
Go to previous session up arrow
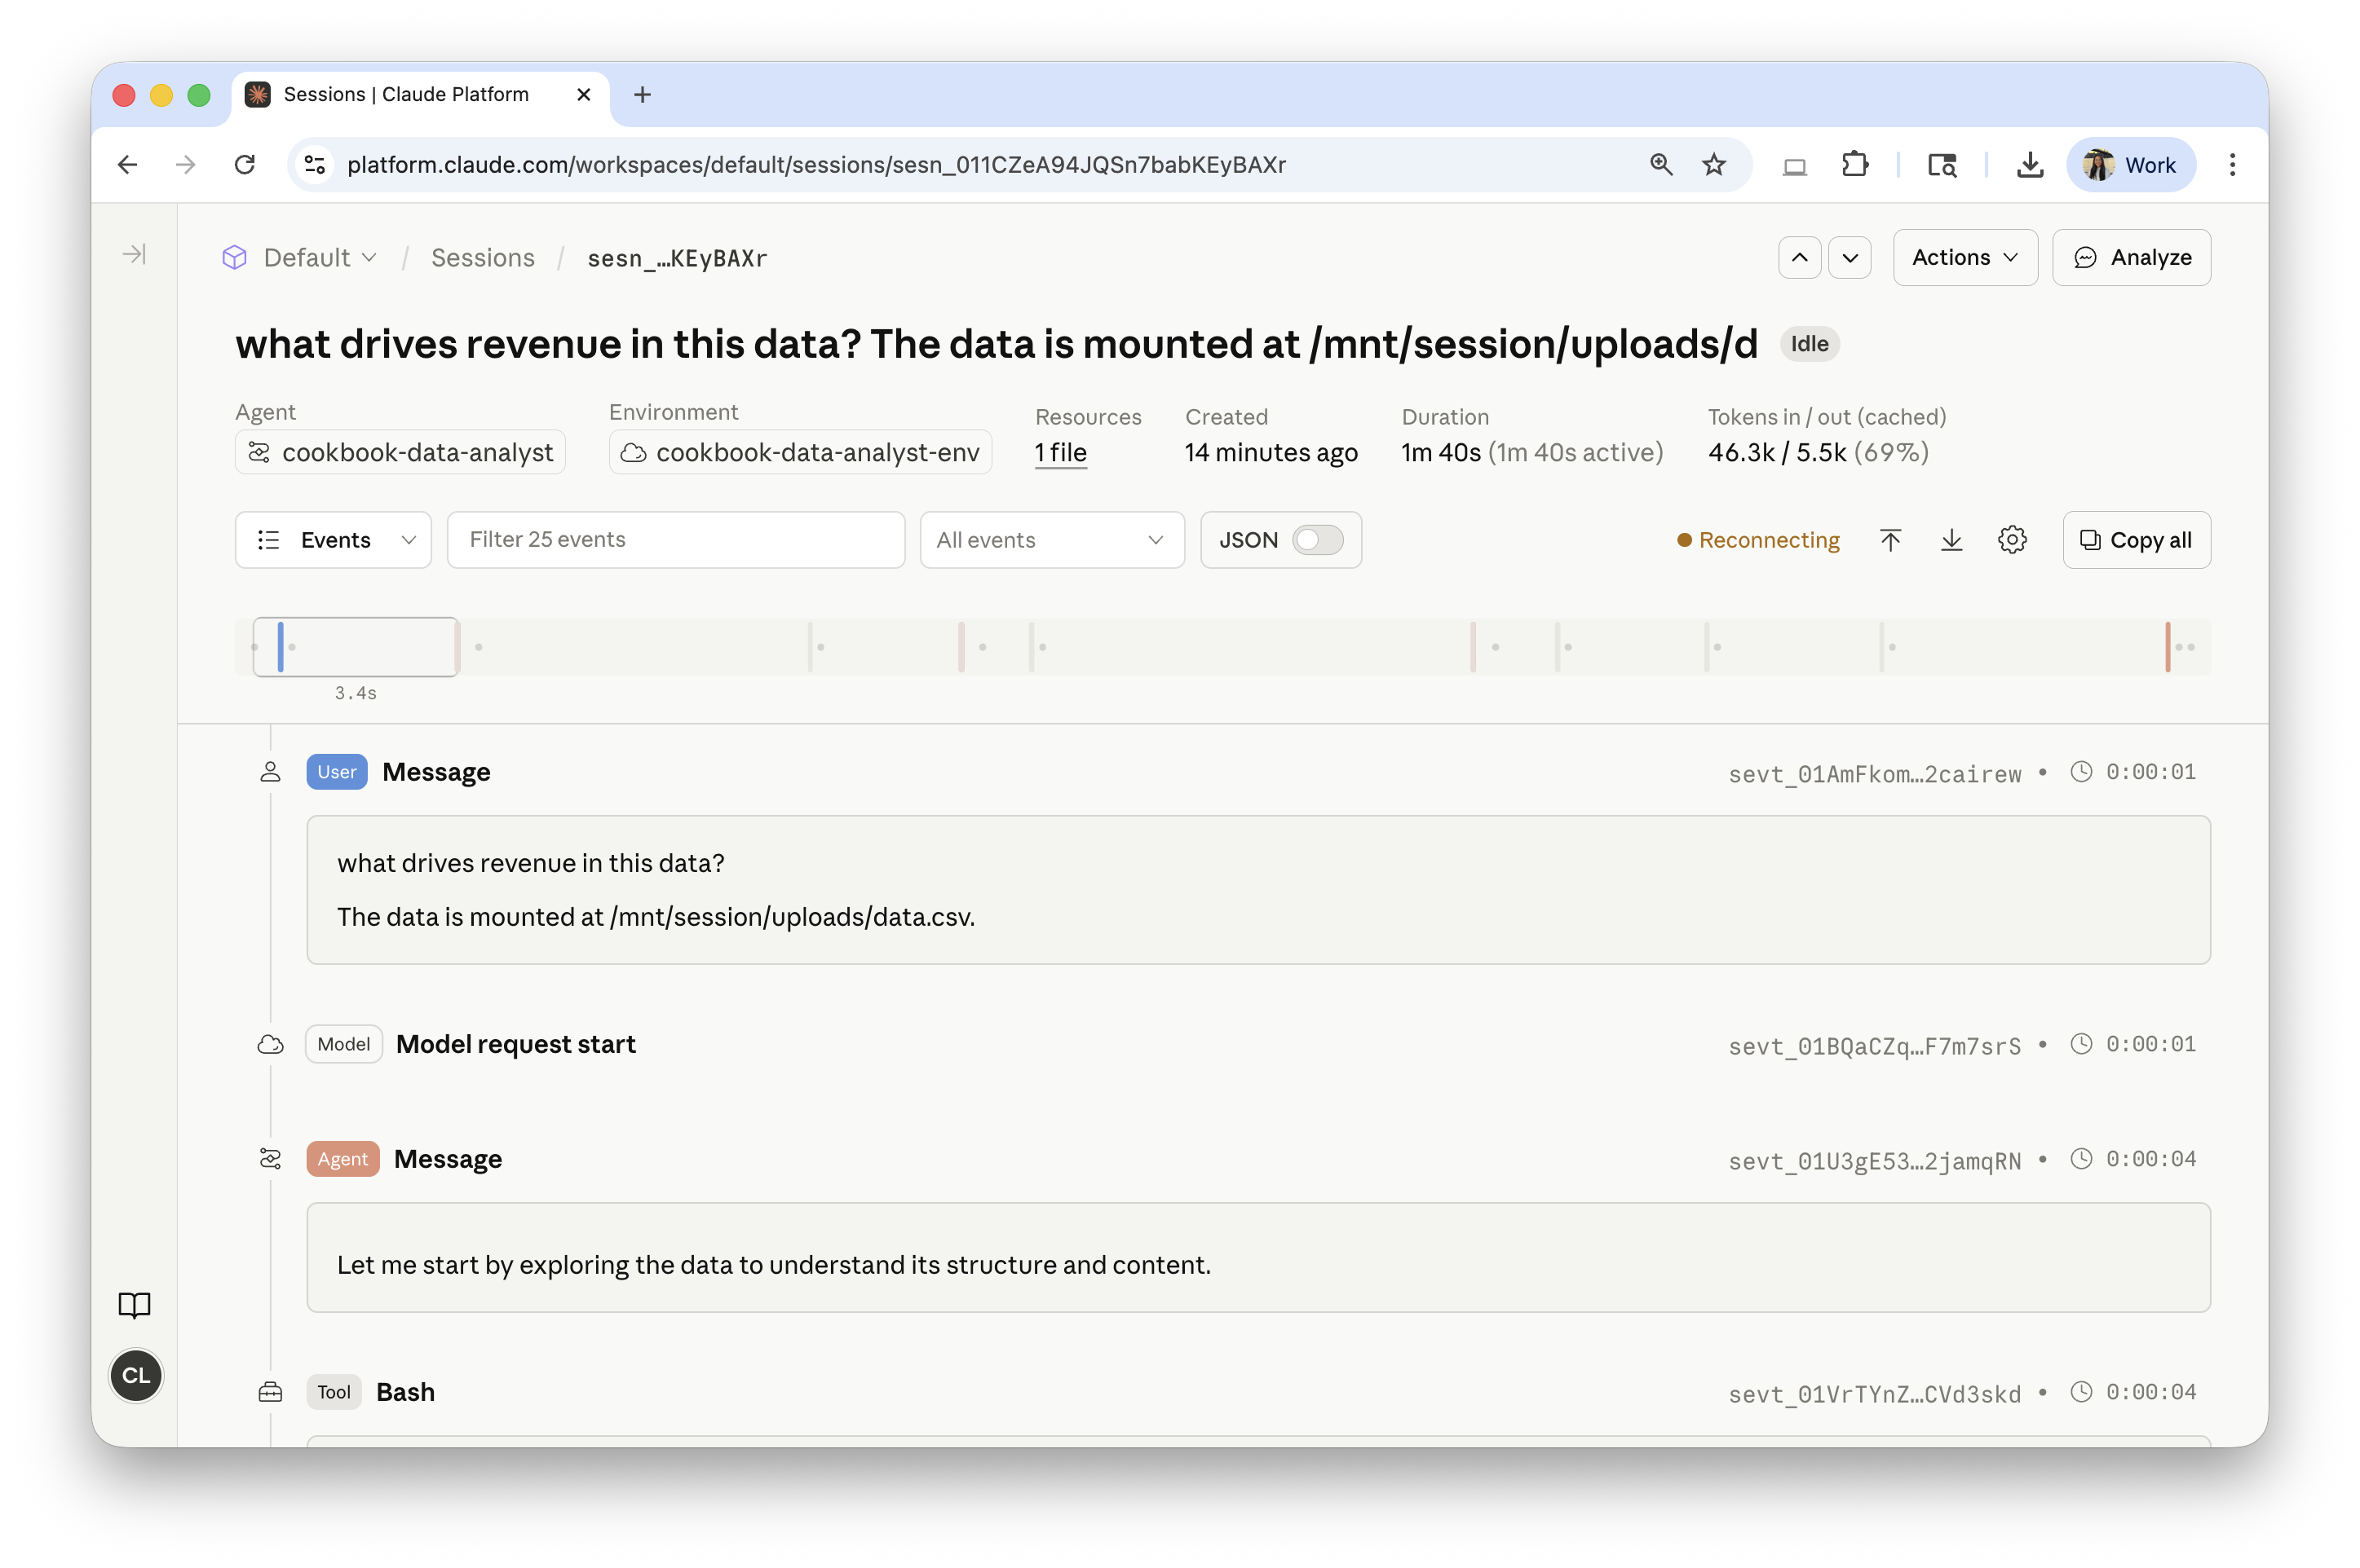[x=1799, y=258]
